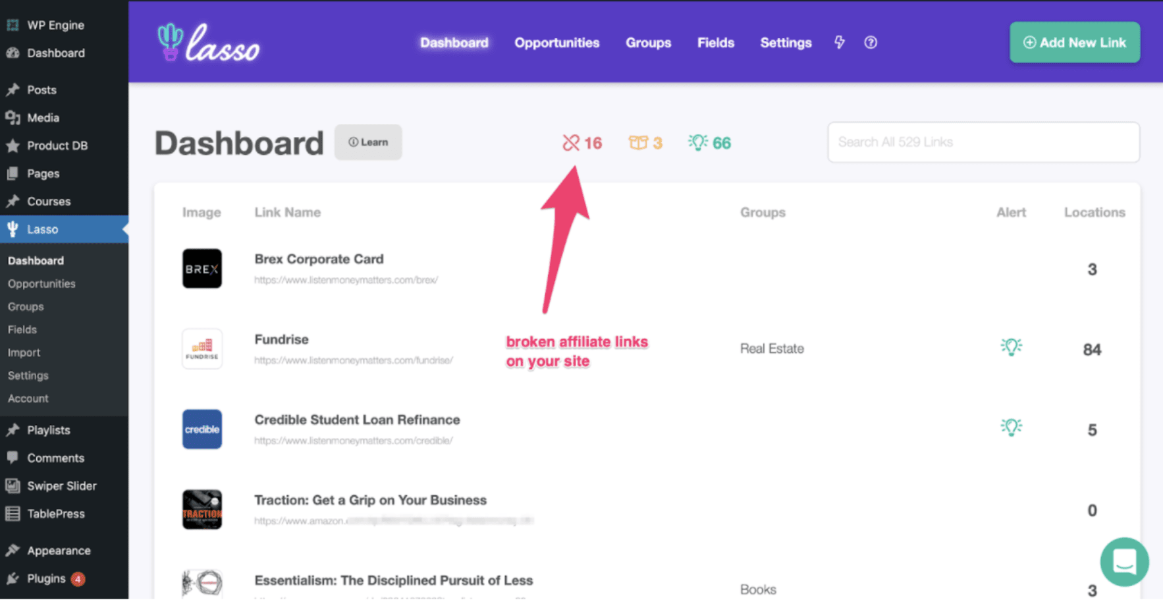Open Plugins in the WordPress sidebar
The height and width of the screenshot is (602, 1163).
click(x=46, y=579)
